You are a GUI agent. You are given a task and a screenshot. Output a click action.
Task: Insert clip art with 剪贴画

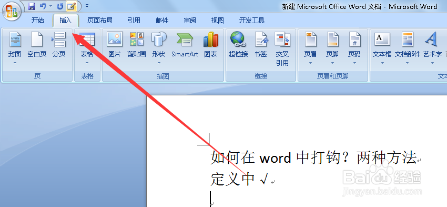(137, 44)
